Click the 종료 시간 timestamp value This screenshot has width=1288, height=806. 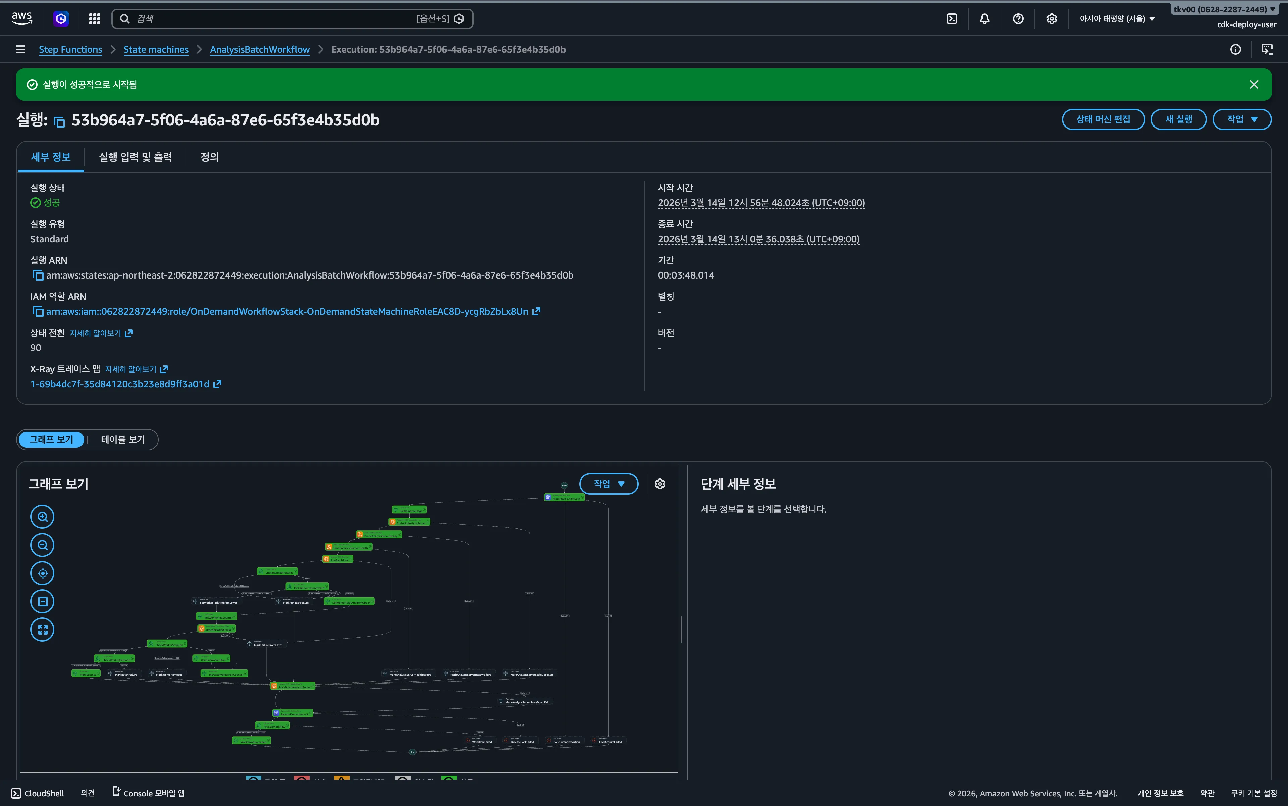click(759, 239)
